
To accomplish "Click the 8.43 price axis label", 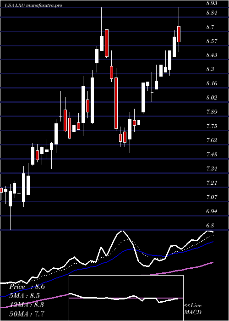I will [x=212, y=55].
